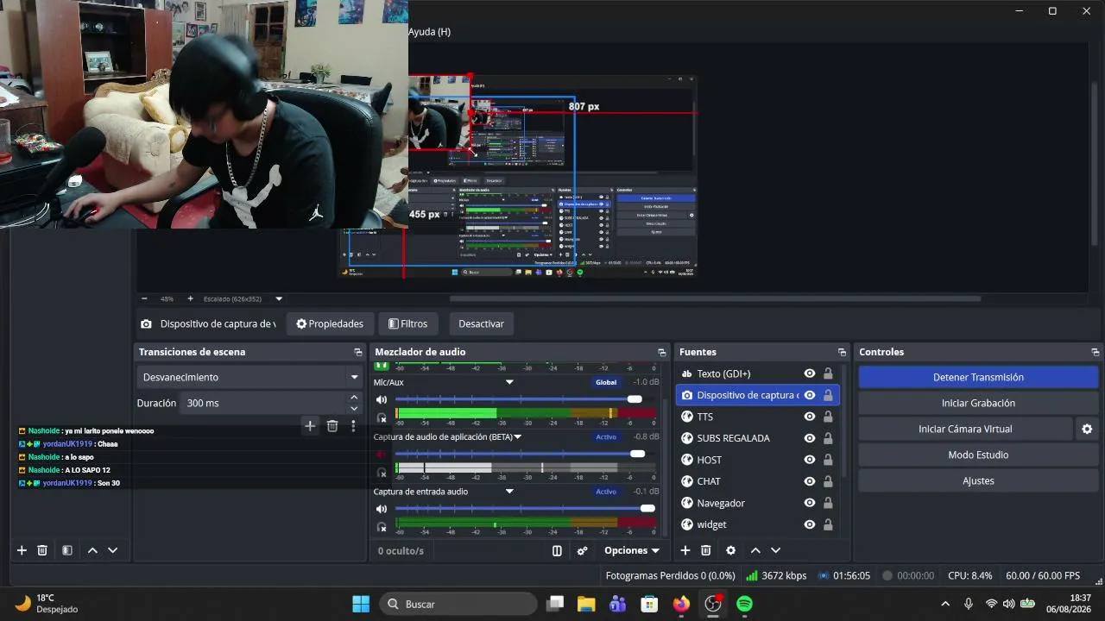The height and width of the screenshot is (621, 1105).
Task: Open the Desvanecimiento transition dropdown
Action: (250, 377)
